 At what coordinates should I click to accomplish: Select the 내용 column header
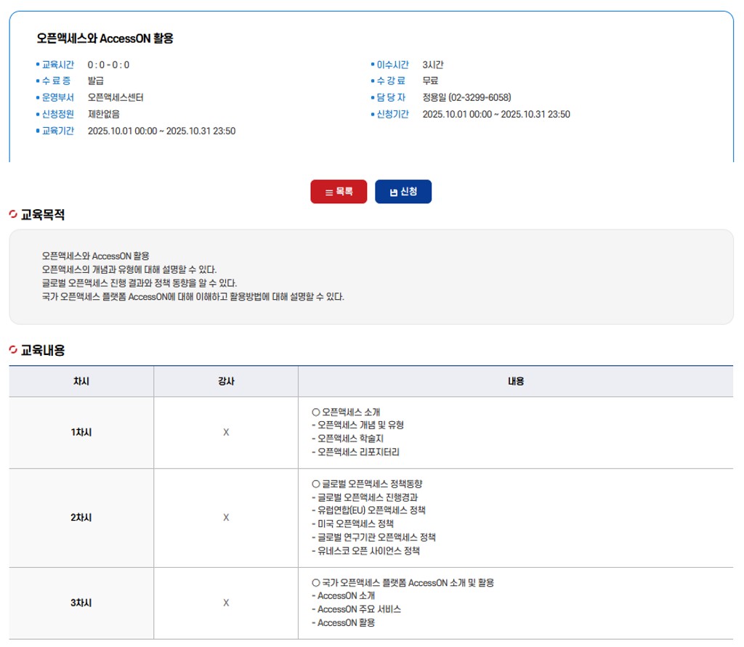[x=515, y=381]
